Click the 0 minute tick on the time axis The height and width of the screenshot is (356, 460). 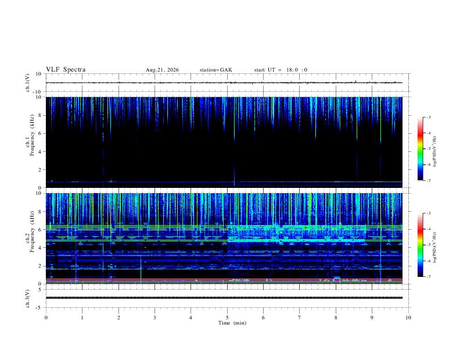[46, 318]
